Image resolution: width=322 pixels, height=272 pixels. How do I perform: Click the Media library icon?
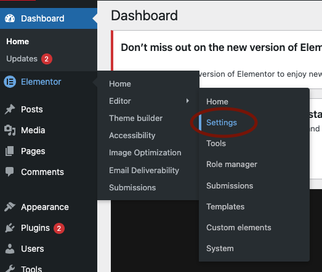[x=10, y=130]
